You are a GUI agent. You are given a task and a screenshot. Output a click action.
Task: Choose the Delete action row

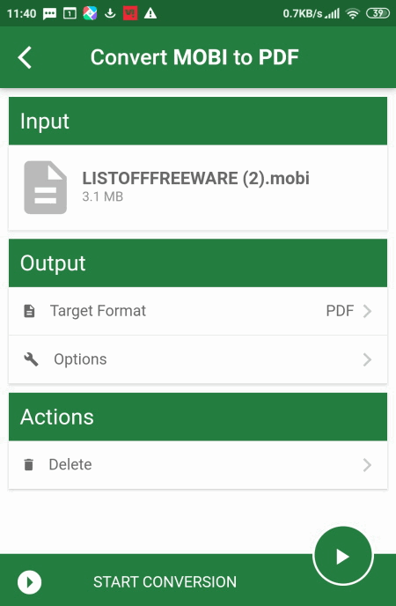point(198,464)
